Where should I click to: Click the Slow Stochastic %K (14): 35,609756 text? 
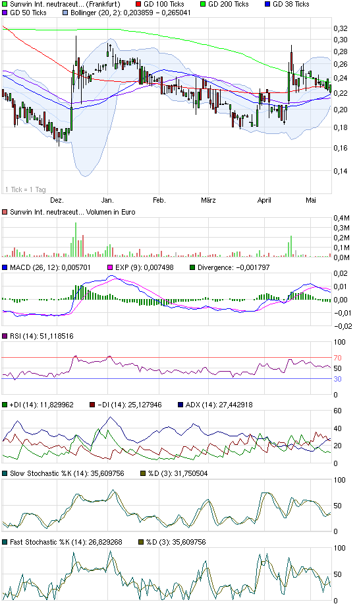point(67,473)
